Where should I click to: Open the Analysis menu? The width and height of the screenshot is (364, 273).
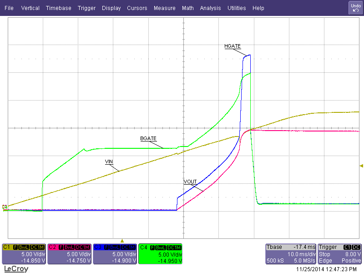210,8
